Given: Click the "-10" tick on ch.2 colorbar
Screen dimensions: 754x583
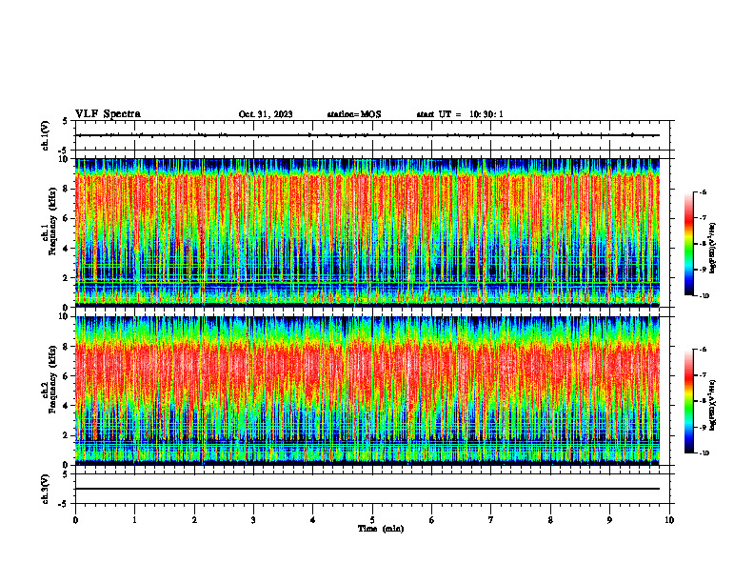Looking at the screenshot, I should tap(704, 453).
